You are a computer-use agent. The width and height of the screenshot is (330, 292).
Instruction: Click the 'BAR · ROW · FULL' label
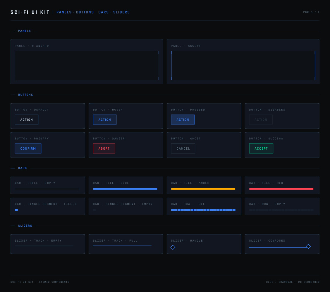tap(188, 204)
